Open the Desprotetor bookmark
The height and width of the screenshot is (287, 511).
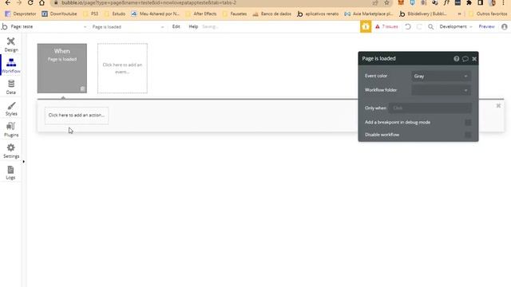(x=21, y=14)
